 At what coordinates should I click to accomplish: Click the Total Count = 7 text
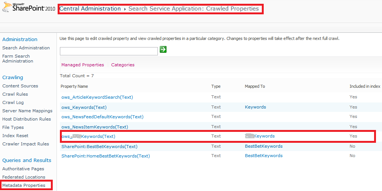[77, 76]
